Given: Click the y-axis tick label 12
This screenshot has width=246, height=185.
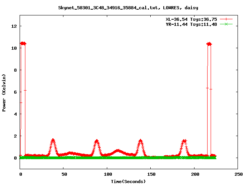Looking at the screenshot, I should pos(14,26).
